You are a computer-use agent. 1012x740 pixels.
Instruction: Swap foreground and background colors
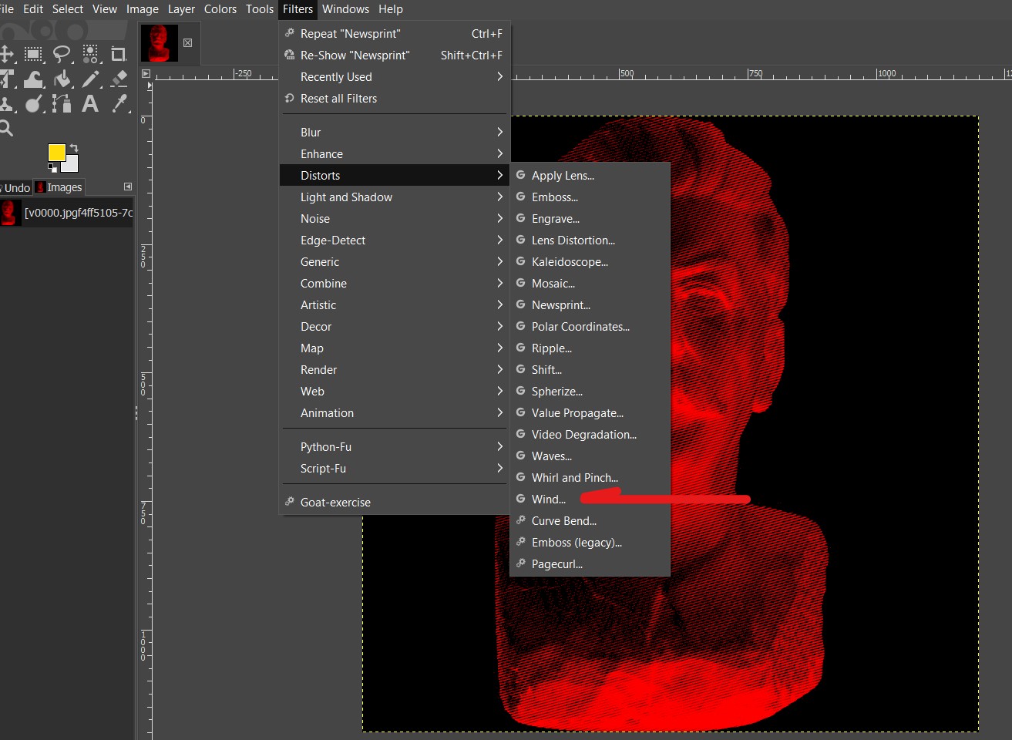(74, 147)
